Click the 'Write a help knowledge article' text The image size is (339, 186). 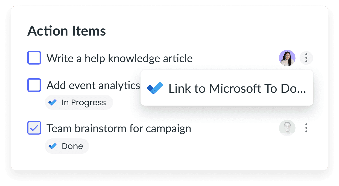119,58
